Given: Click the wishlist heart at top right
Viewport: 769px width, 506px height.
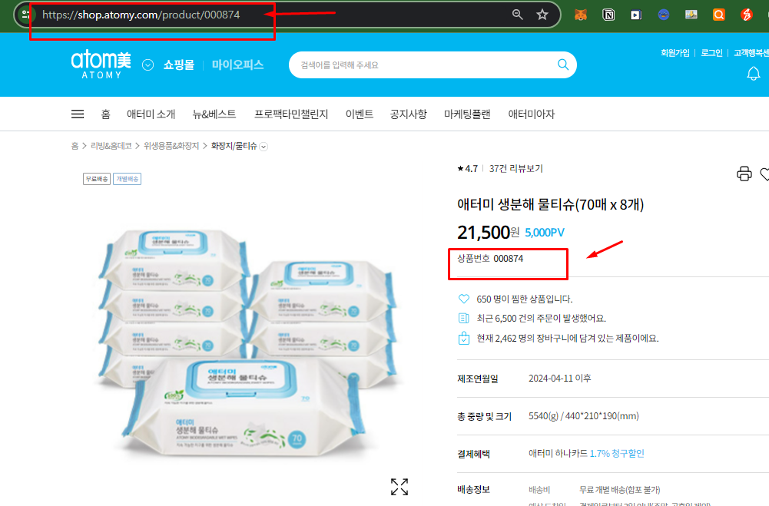Looking at the screenshot, I should 764,174.
